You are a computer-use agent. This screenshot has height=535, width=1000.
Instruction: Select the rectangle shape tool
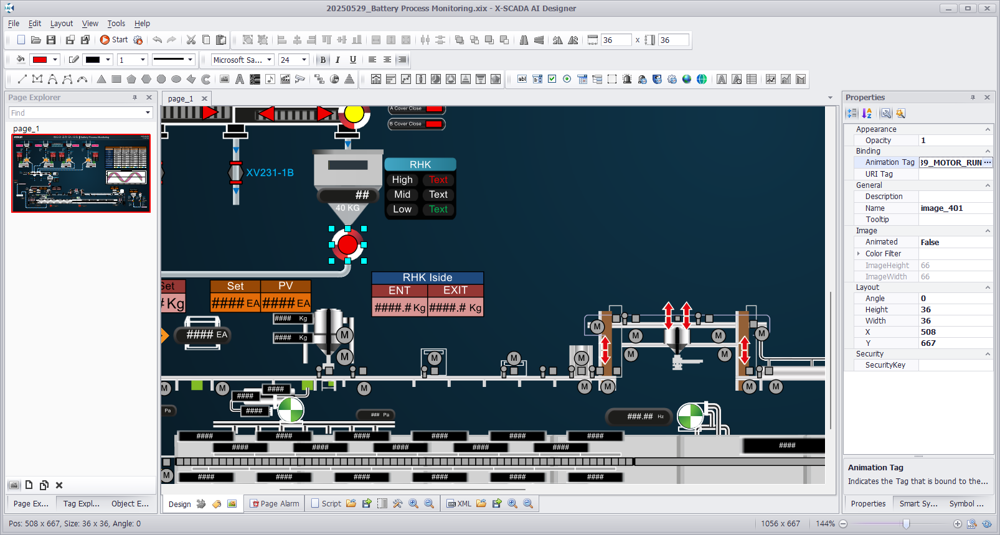click(x=116, y=79)
